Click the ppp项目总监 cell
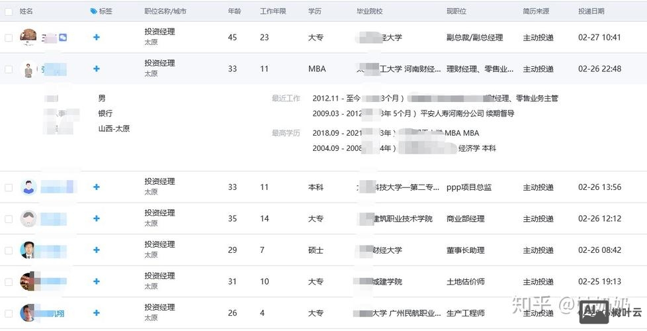This screenshot has width=647, height=331. [469, 187]
